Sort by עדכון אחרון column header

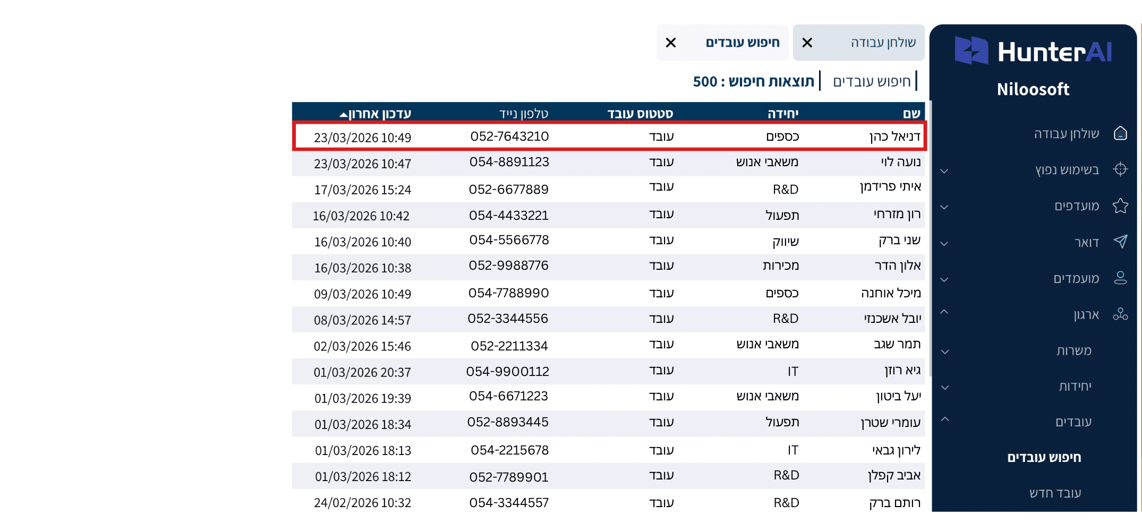pos(379,114)
